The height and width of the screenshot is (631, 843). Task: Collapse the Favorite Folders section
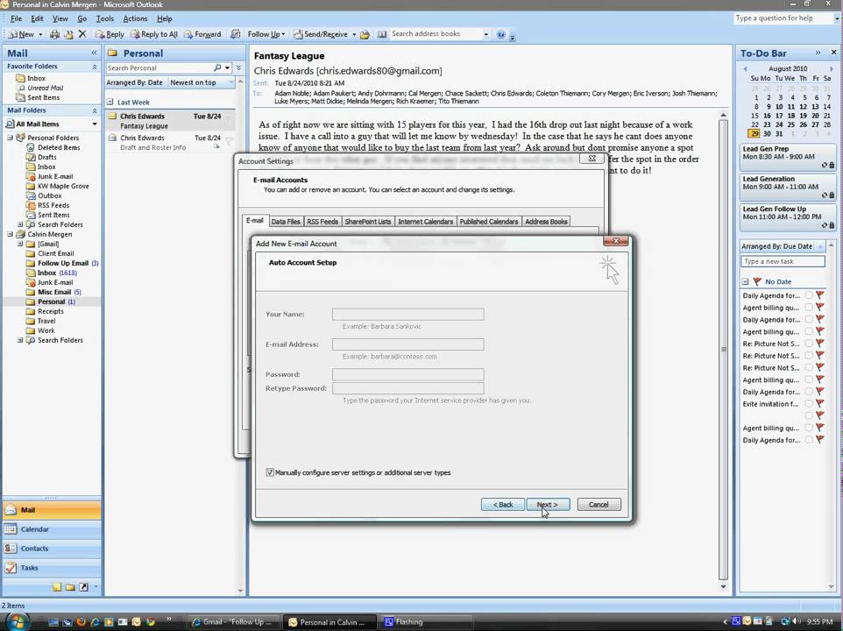pyautogui.click(x=95, y=67)
